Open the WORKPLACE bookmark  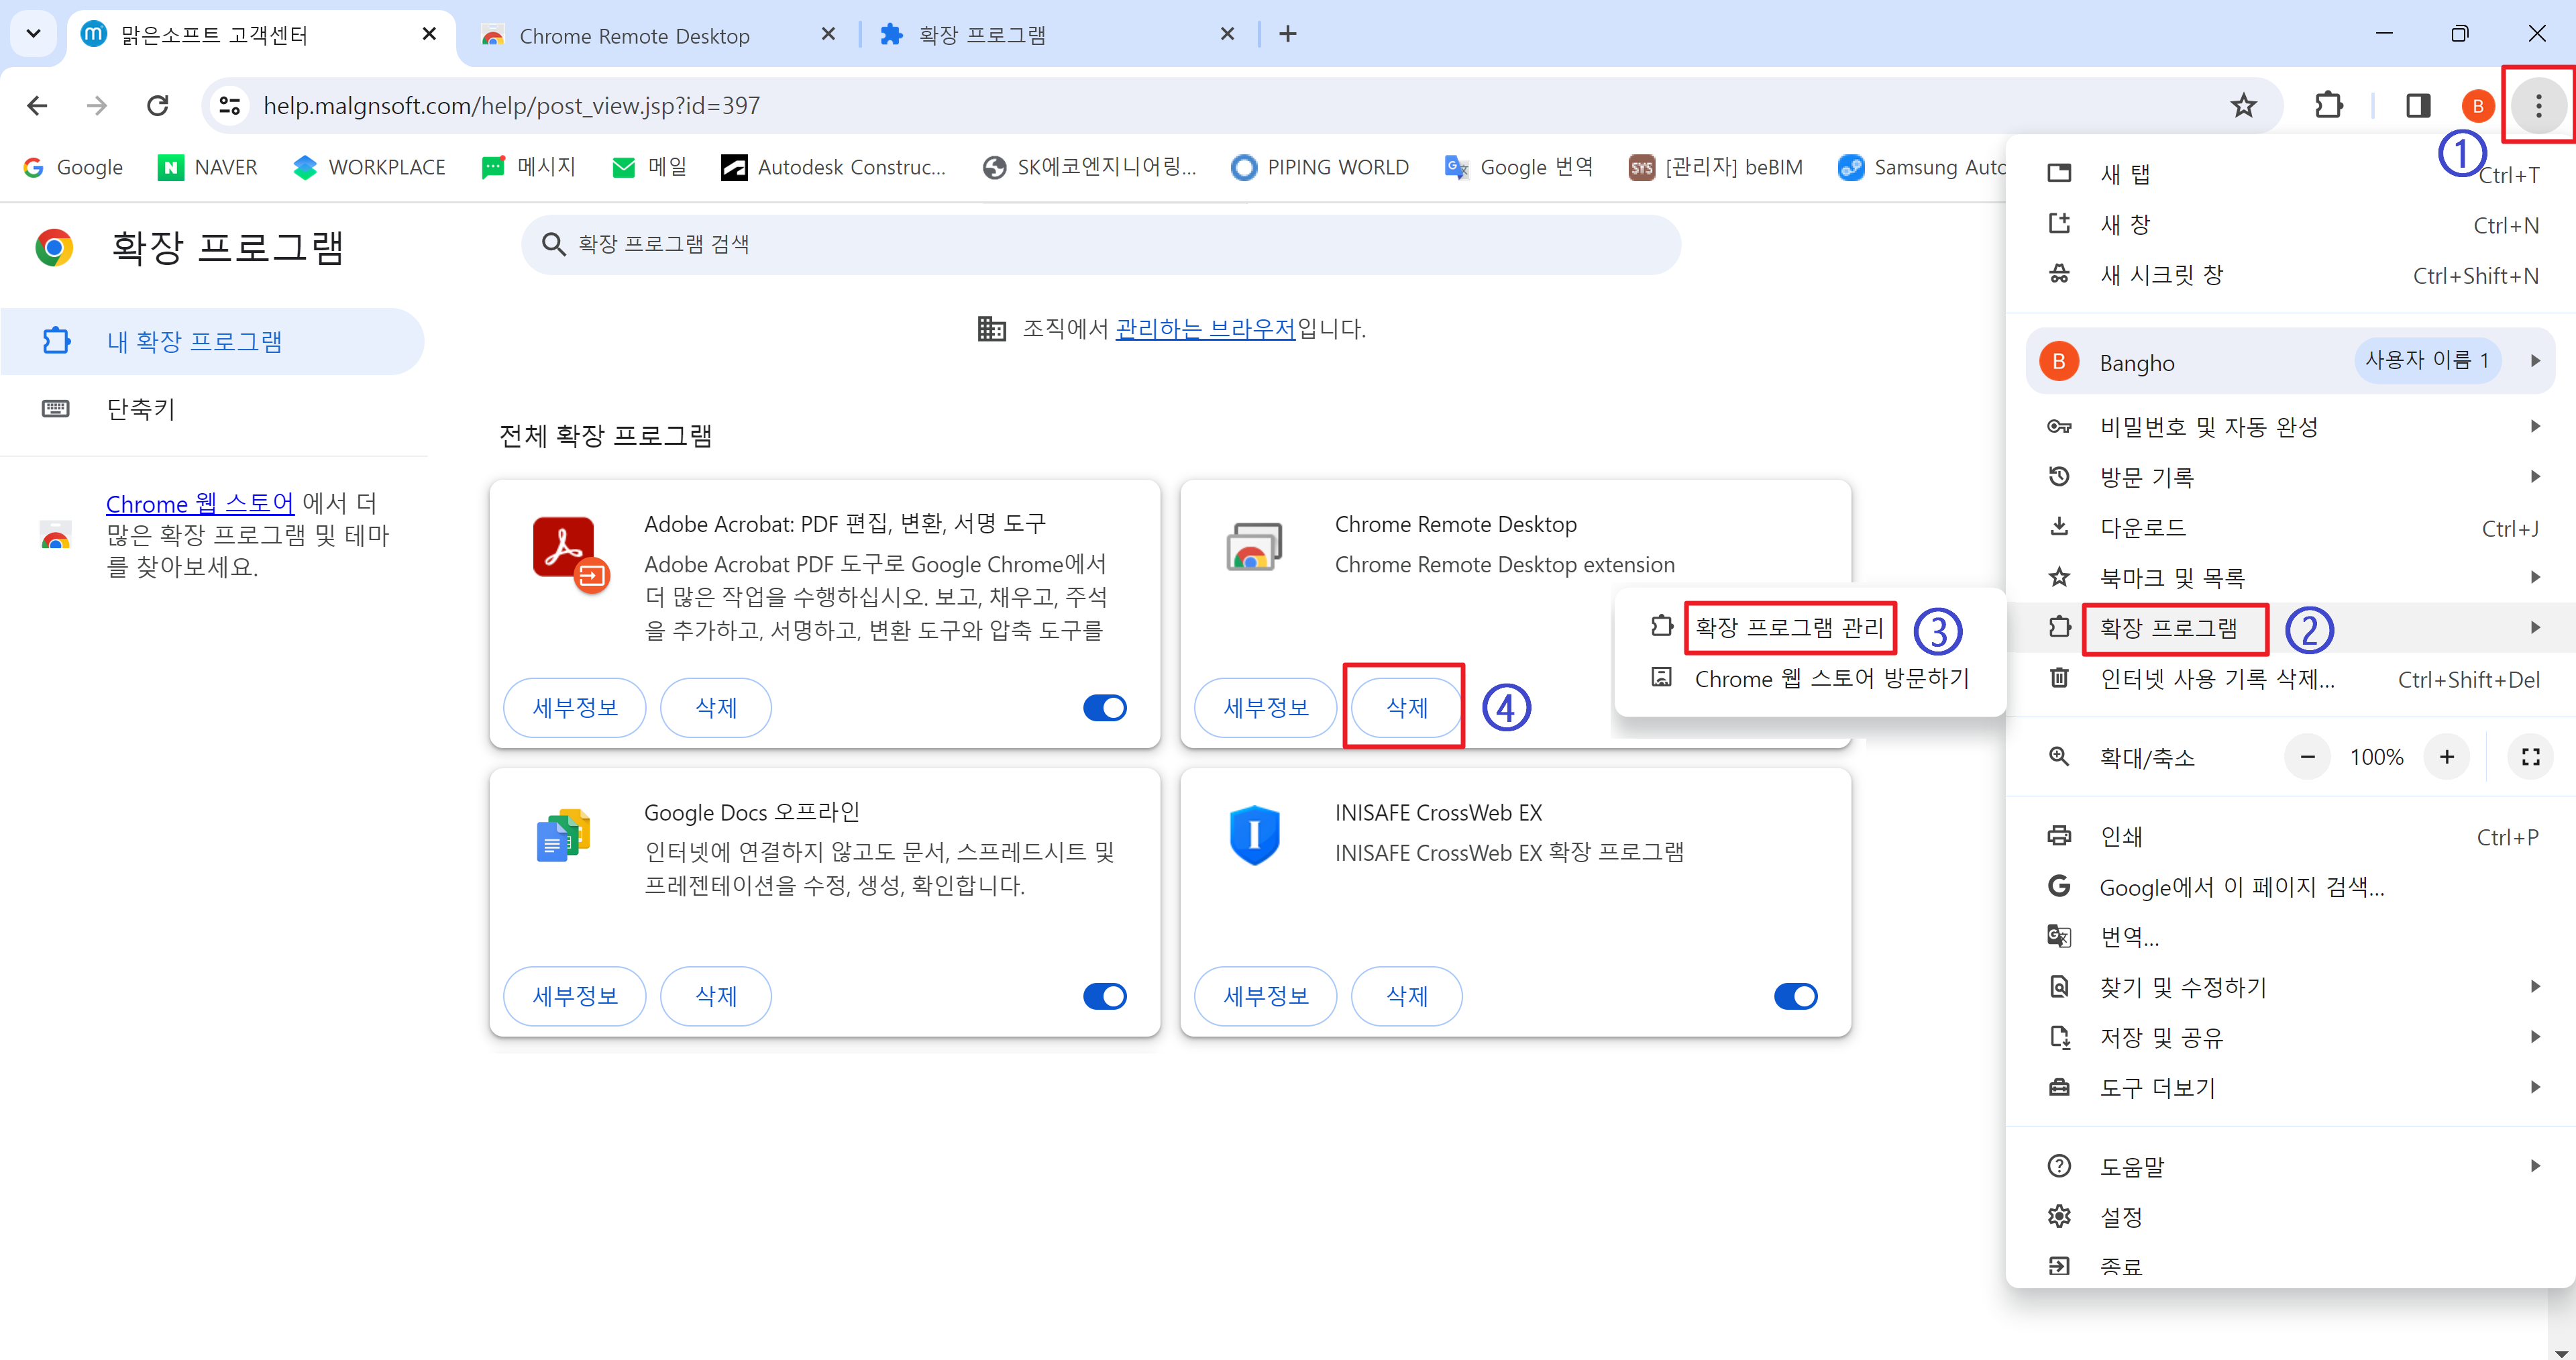(x=369, y=167)
